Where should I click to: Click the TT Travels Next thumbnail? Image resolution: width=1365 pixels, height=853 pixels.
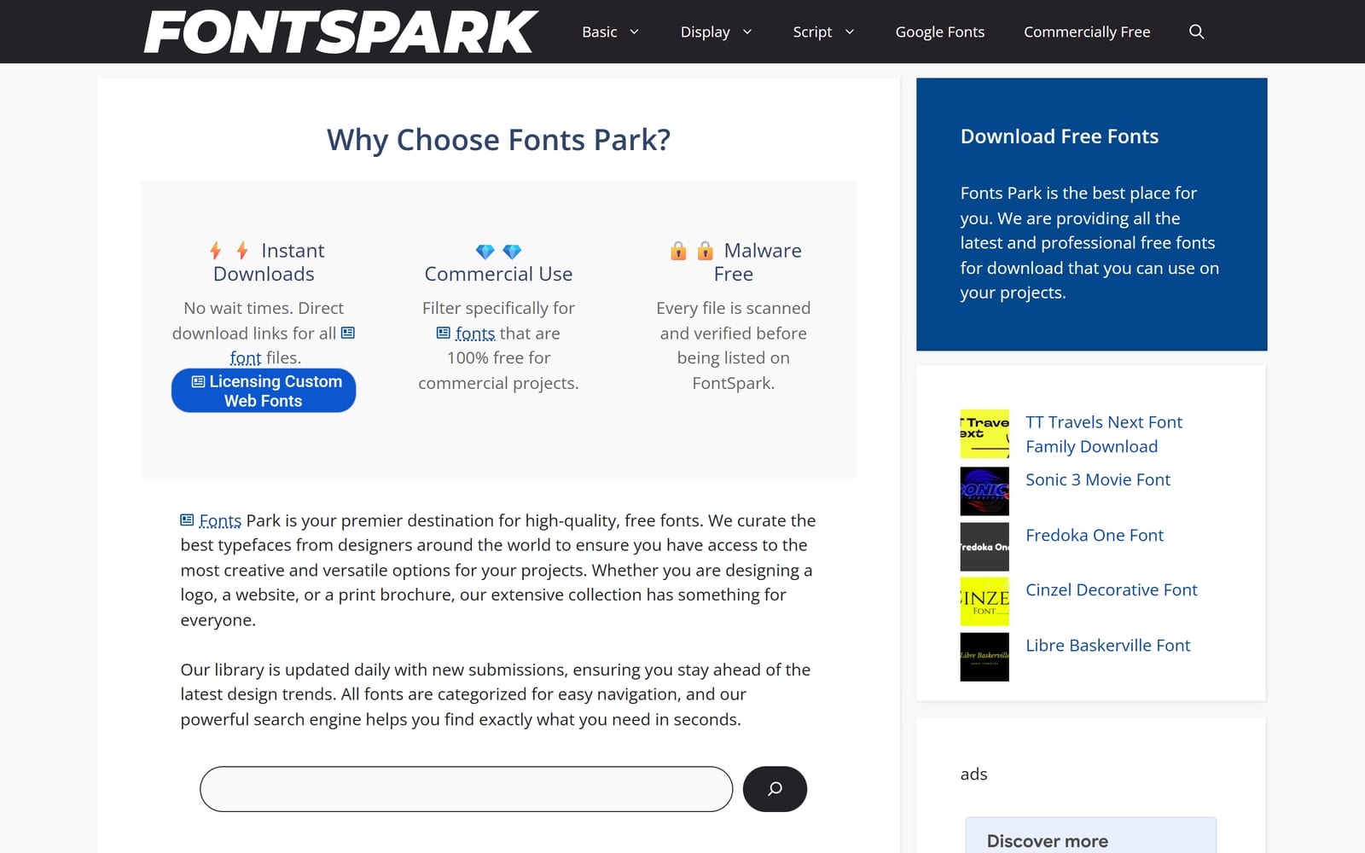(985, 434)
